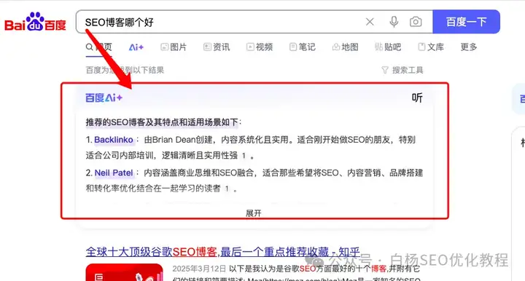Open the 全球十大顶级谷歌SEO博客 知乎 result

click(x=222, y=252)
